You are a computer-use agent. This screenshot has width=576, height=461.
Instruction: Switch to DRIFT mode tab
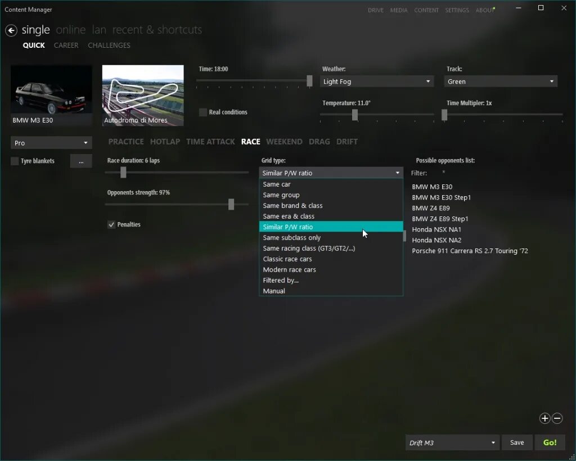pyautogui.click(x=346, y=142)
